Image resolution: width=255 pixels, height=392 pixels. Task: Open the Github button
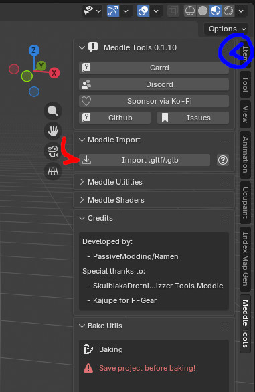pos(114,118)
